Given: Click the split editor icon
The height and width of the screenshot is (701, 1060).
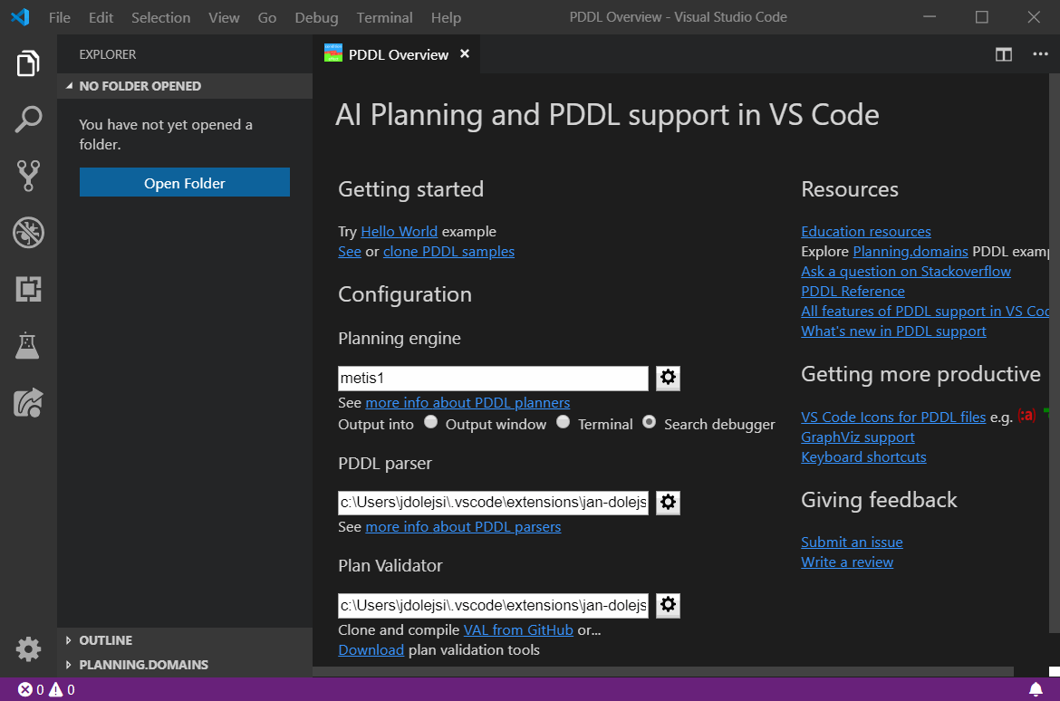Looking at the screenshot, I should click(1003, 54).
